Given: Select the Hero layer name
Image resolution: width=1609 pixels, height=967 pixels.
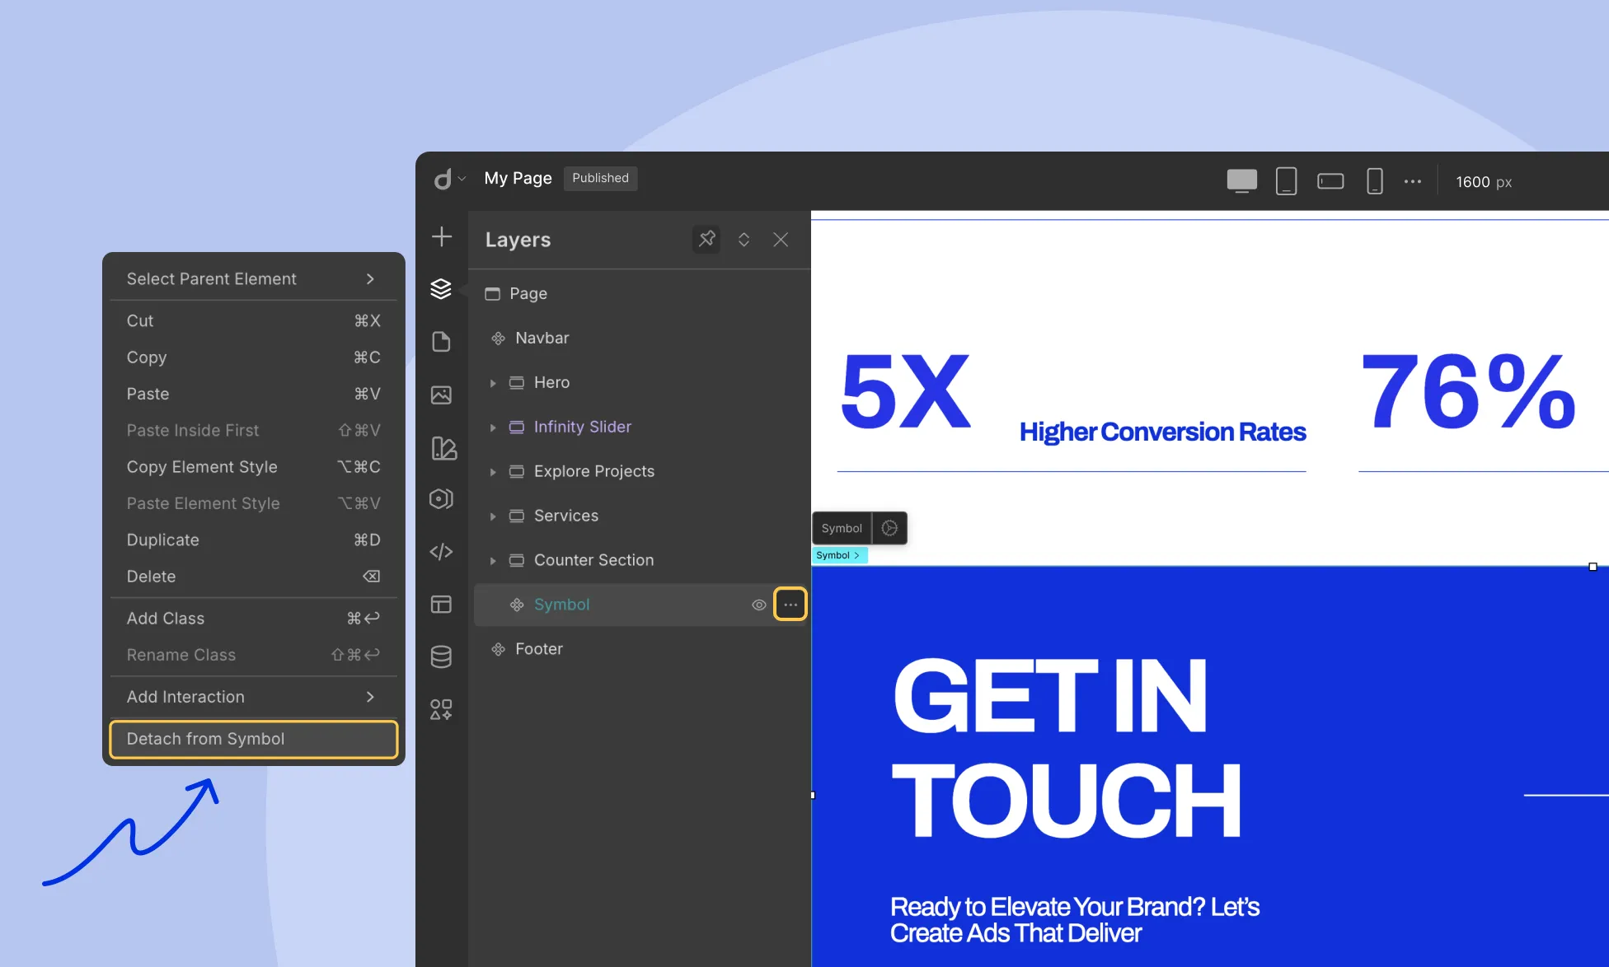Looking at the screenshot, I should [x=551, y=382].
